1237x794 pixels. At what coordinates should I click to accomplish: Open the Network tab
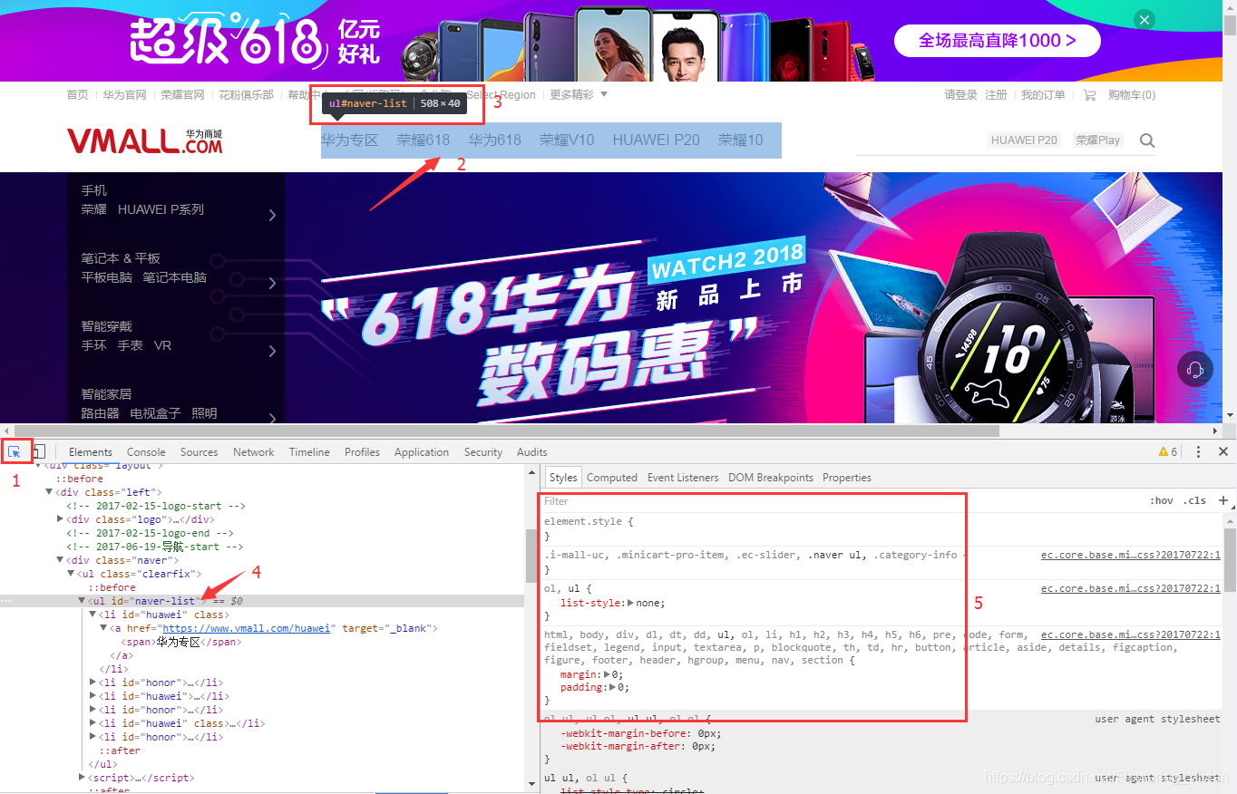click(x=253, y=452)
